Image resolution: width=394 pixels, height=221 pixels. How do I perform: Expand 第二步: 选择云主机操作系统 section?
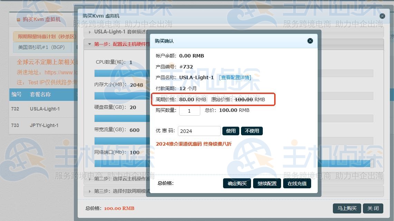tap(114, 179)
